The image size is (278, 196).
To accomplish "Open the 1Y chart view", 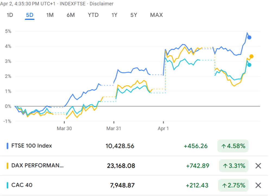I will pos(114,15).
